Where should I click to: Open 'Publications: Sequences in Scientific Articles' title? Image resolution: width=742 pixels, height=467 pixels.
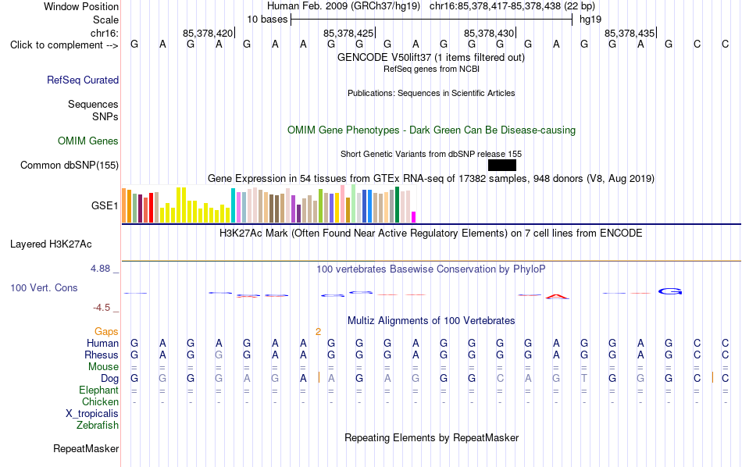[x=431, y=93]
